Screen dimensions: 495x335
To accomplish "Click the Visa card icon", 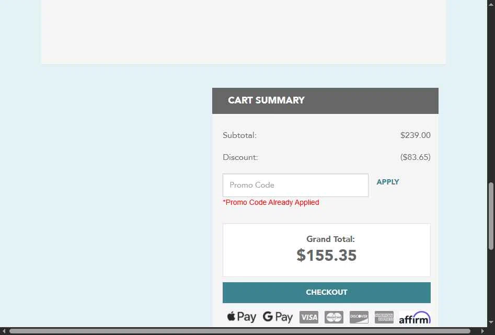I will pos(309,317).
